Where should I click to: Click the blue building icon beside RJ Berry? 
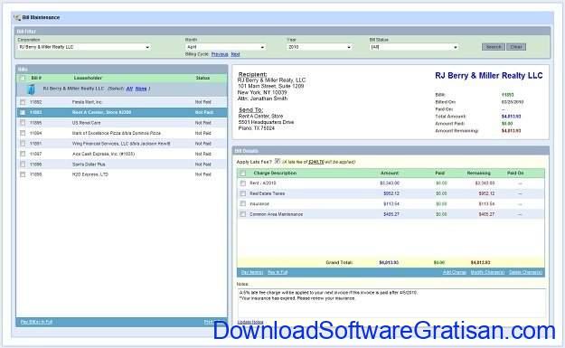click(x=32, y=89)
